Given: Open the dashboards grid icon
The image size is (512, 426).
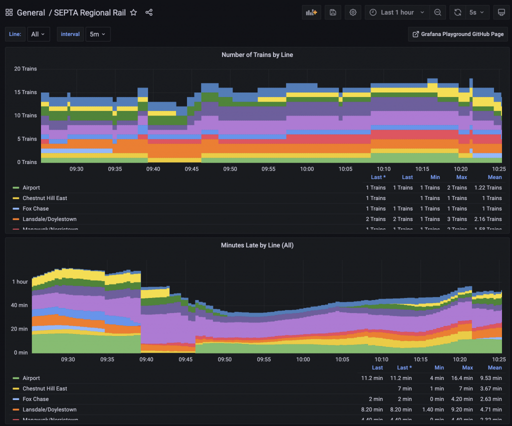Looking at the screenshot, I should (x=9, y=12).
